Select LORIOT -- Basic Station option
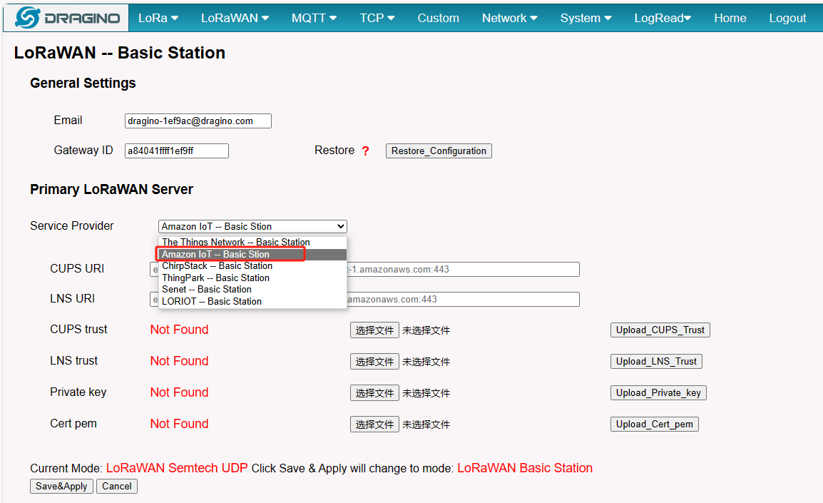 click(x=252, y=301)
